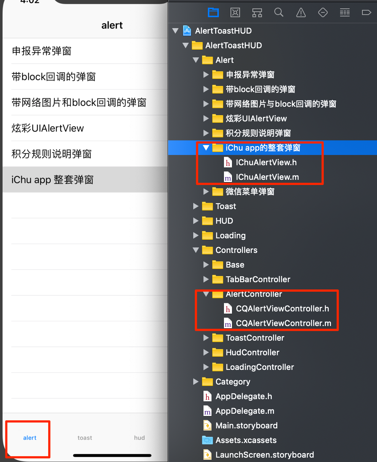Image resolution: width=377 pixels, height=462 pixels.
Task: Tap the 炫彩UIAlertView list row
Action: click(x=85, y=128)
